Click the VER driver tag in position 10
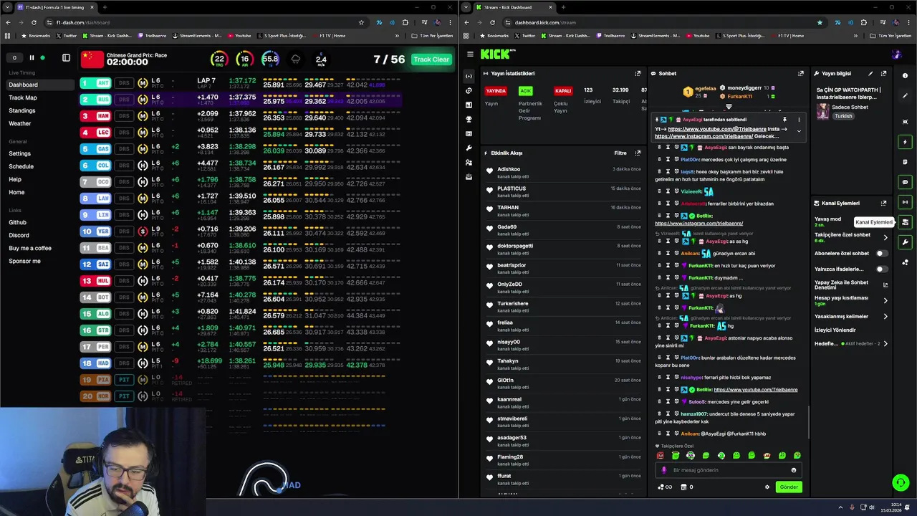917x516 pixels. [96, 231]
